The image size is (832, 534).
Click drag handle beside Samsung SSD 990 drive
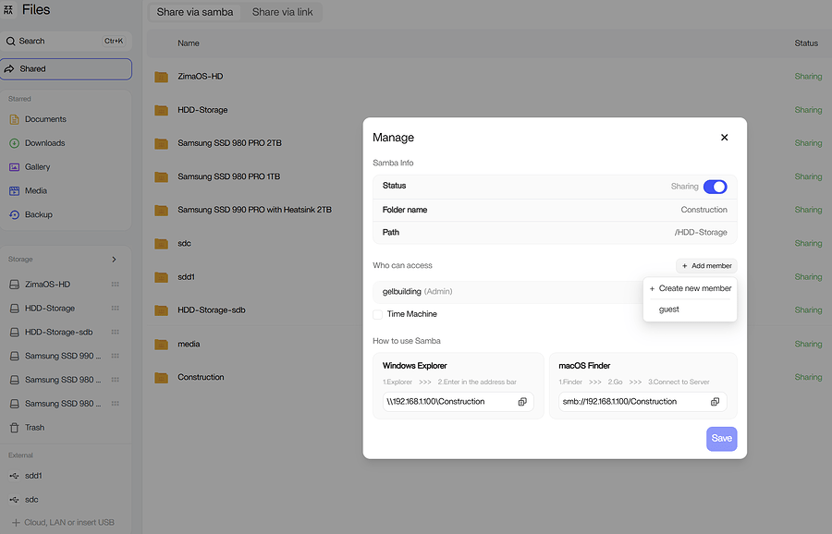[116, 356]
